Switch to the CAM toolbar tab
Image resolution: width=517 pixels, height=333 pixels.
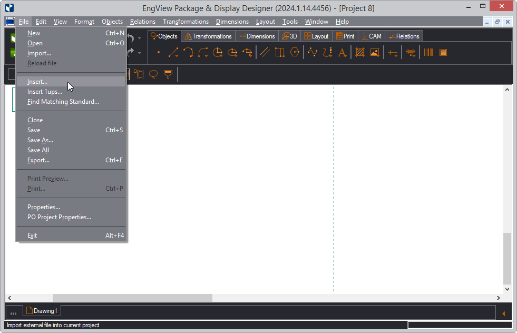tap(372, 36)
